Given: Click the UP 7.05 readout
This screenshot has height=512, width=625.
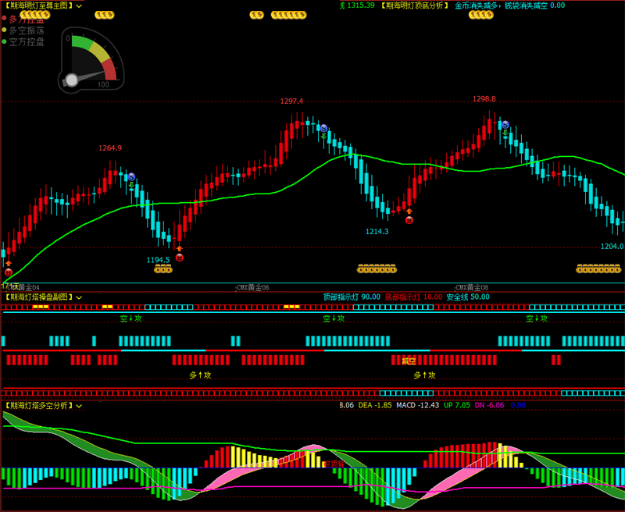Looking at the screenshot, I should click(x=457, y=405).
